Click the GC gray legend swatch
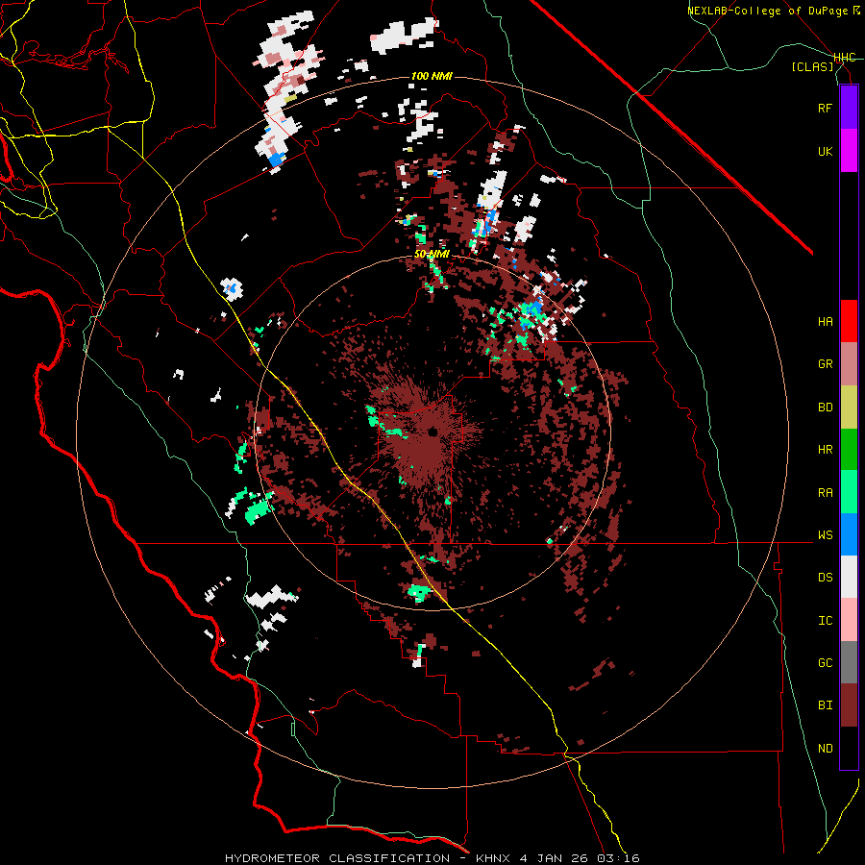865x865 pixels. click(849, 662)
